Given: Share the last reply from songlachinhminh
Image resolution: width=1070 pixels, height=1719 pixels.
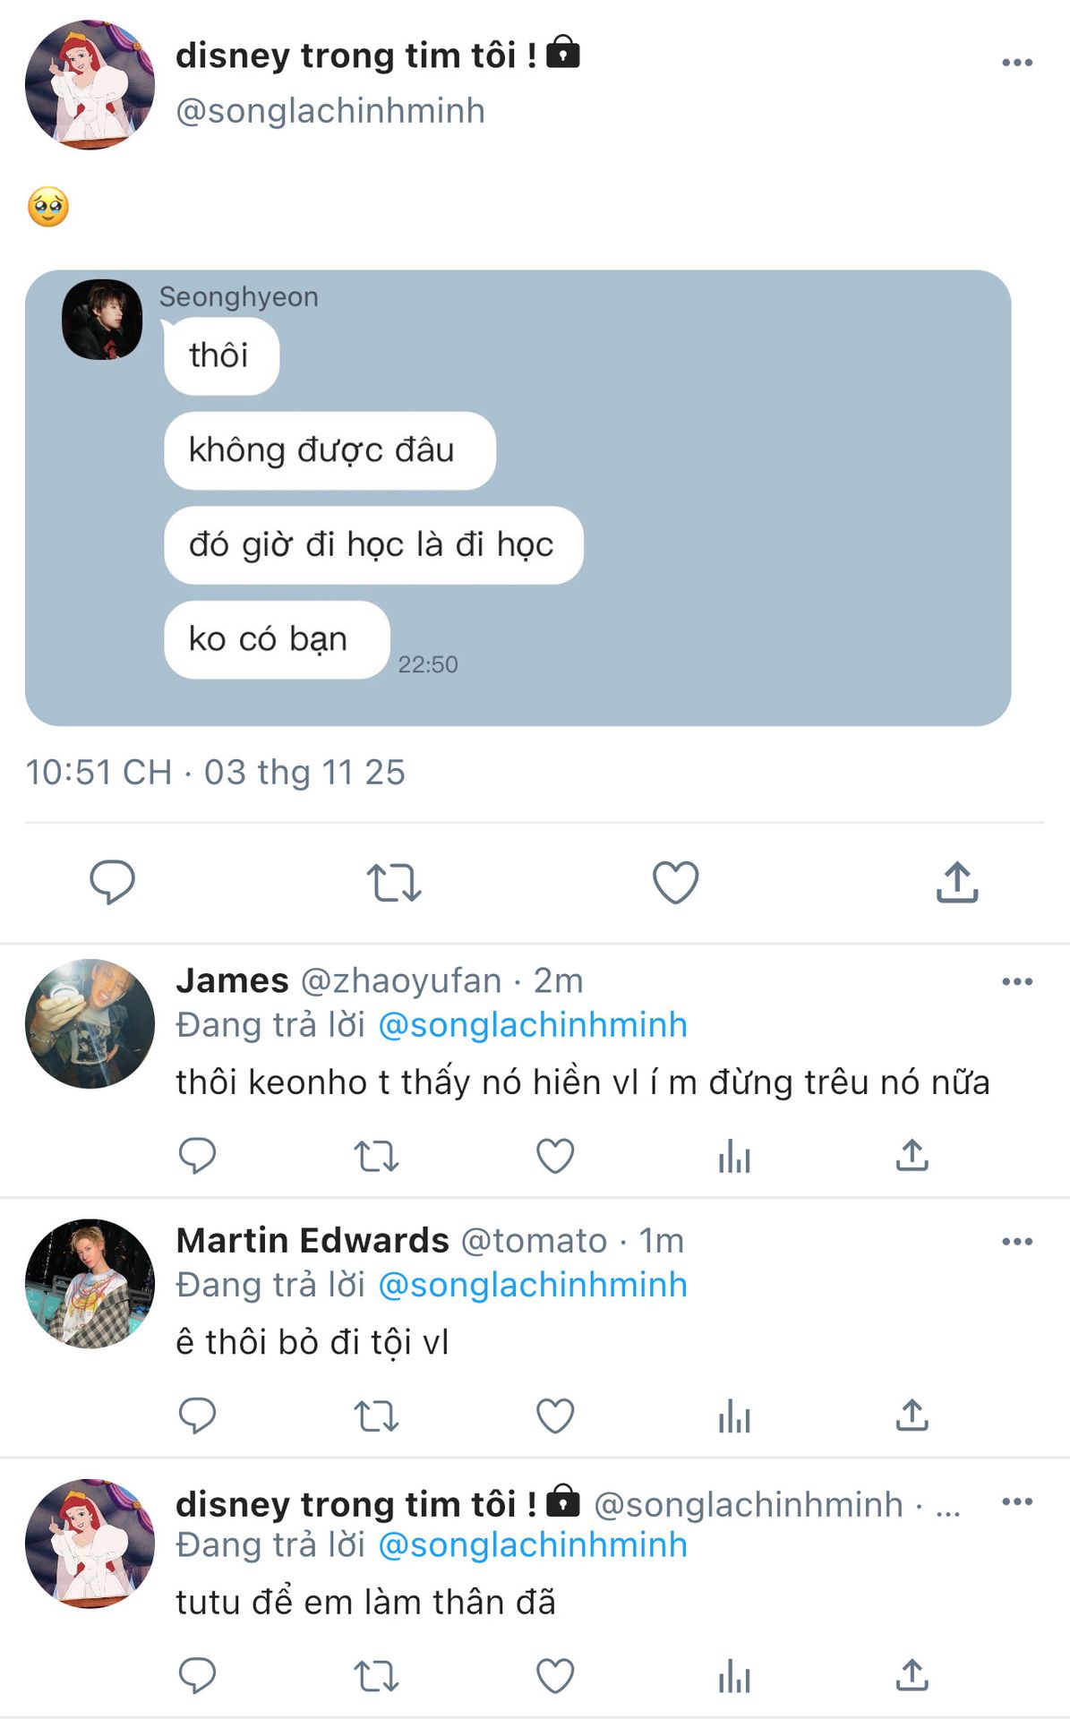Looking at the screenshot, I should pos(912,1675).
